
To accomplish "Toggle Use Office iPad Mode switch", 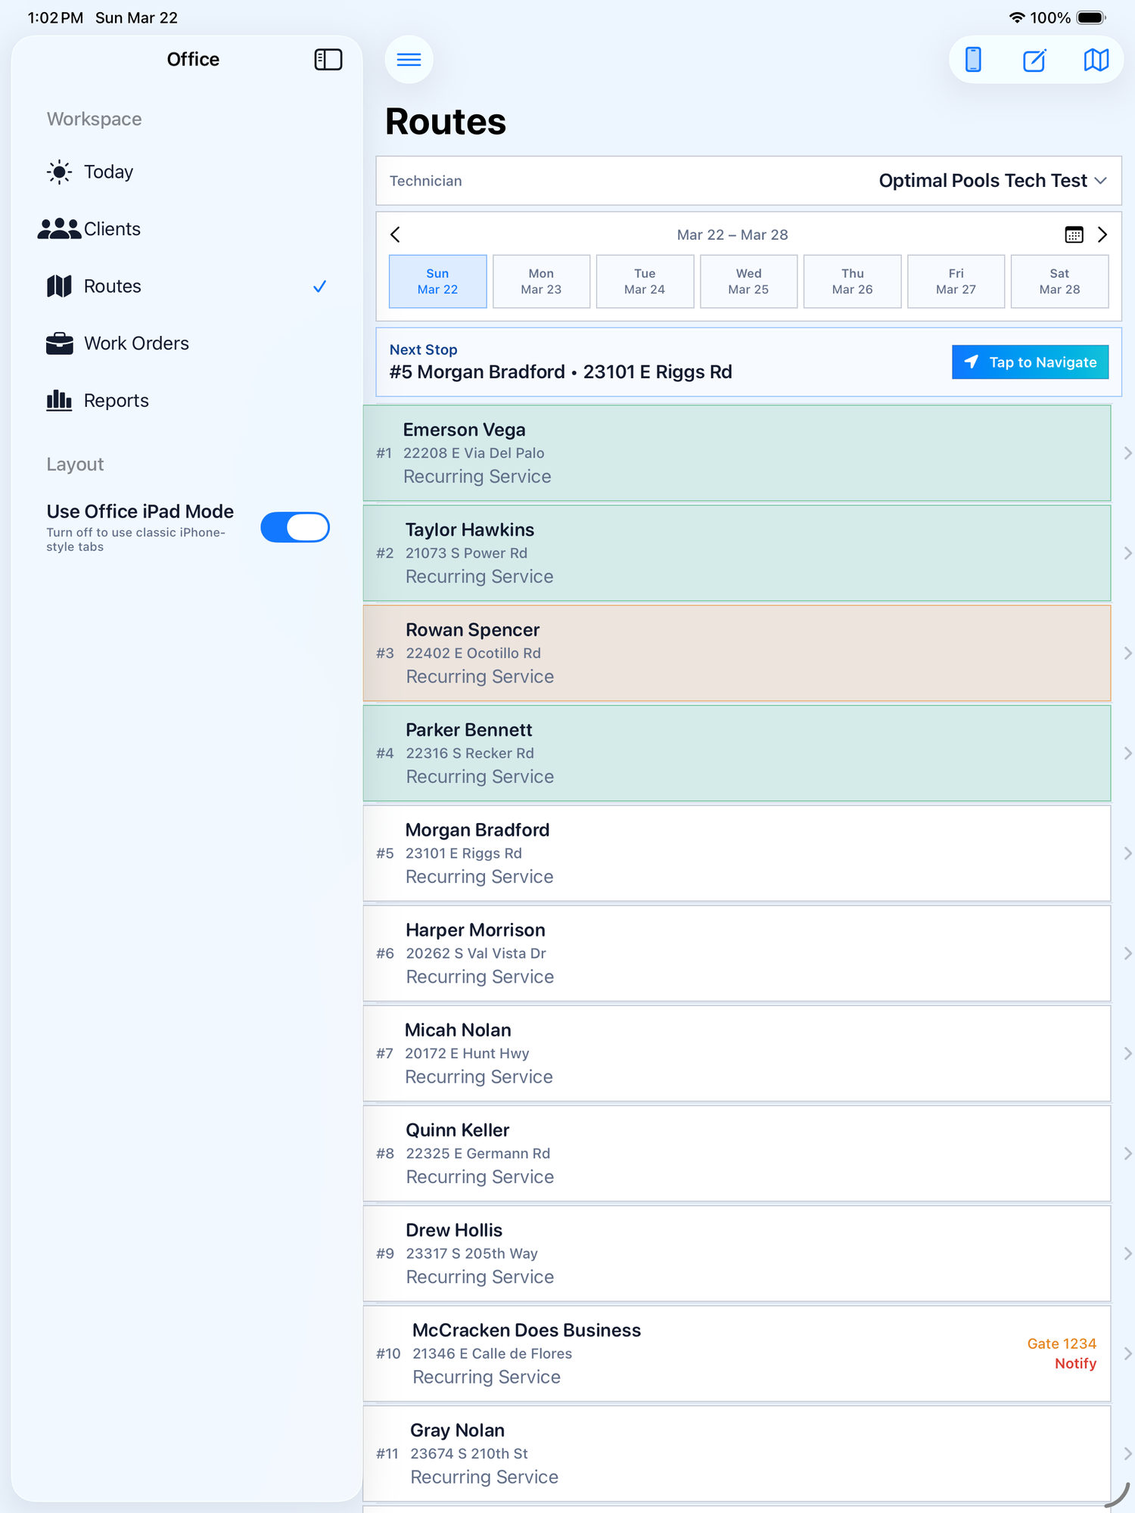I will pos(295,527).
